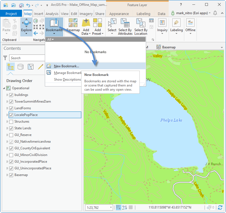The width and height of the screenshot is (226, 213).
Task: Select List By Drawing Order icon
Action: [11, 67]
